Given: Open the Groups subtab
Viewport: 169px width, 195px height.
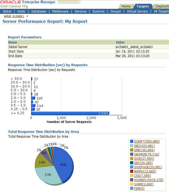Looking at the screenshot, I should [116, 11].
